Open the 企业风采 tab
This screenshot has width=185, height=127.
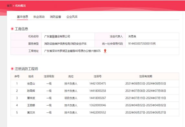coord(72,17)
